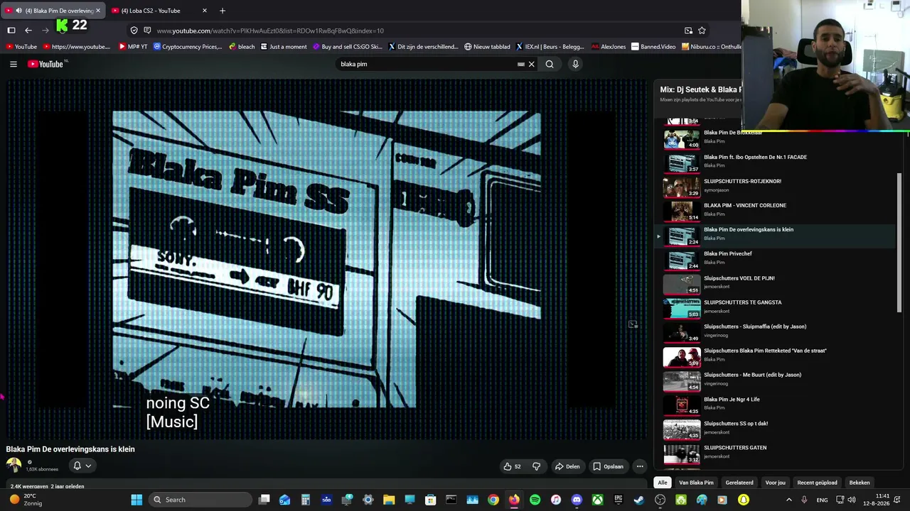Select the Blaka Pim De overleving tab
This screenshot has width=910, height=511.
click(x=53, y=11)
